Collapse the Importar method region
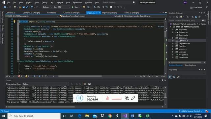Screen dimensions: 211x119 click(x=18, y=21)
